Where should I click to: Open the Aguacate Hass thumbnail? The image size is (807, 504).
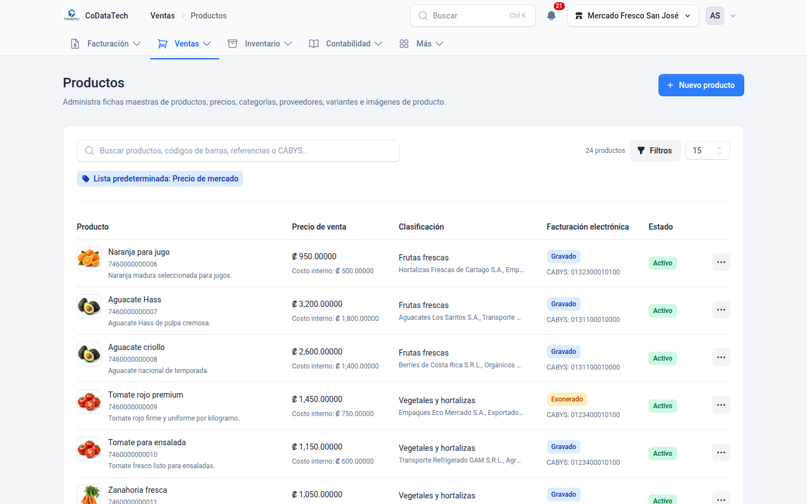(x=89, y=306)
